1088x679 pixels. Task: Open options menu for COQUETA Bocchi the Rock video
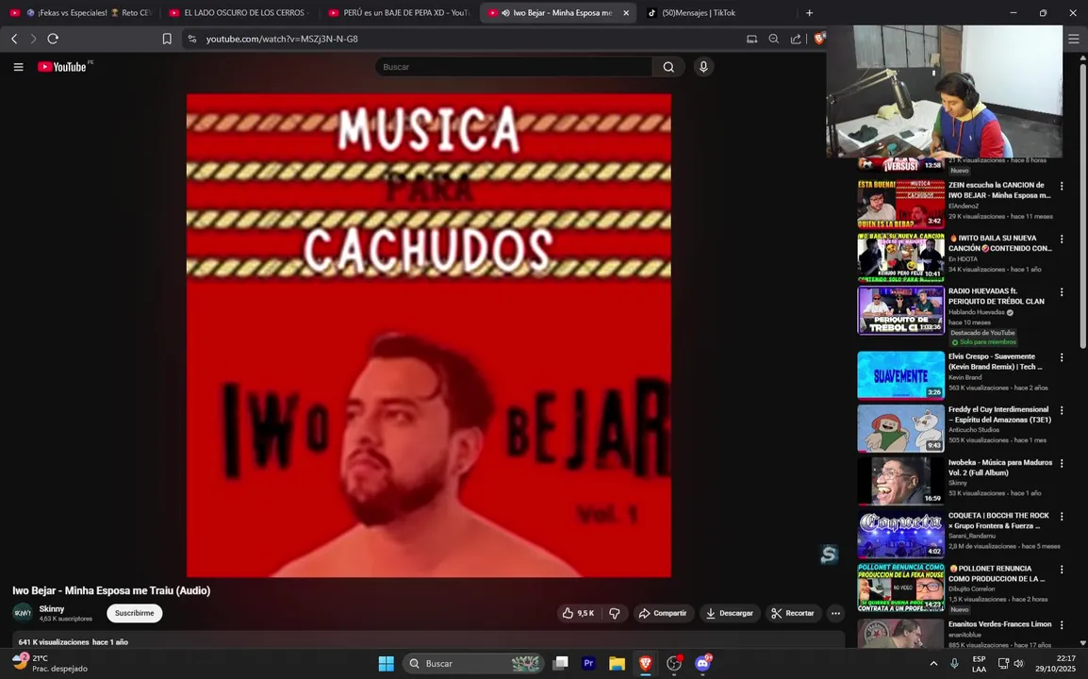1061,517
